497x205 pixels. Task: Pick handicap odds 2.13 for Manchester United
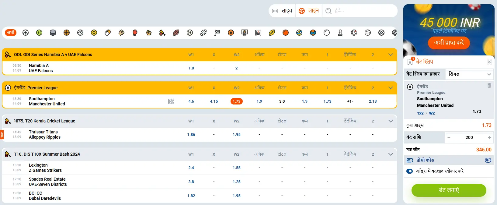[x=373, y=101]
